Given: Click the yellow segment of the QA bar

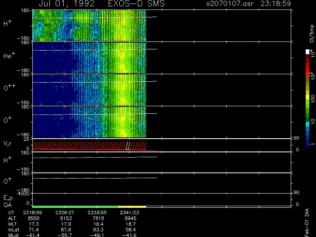Looking at the screenshot, I should coord(132,207).
